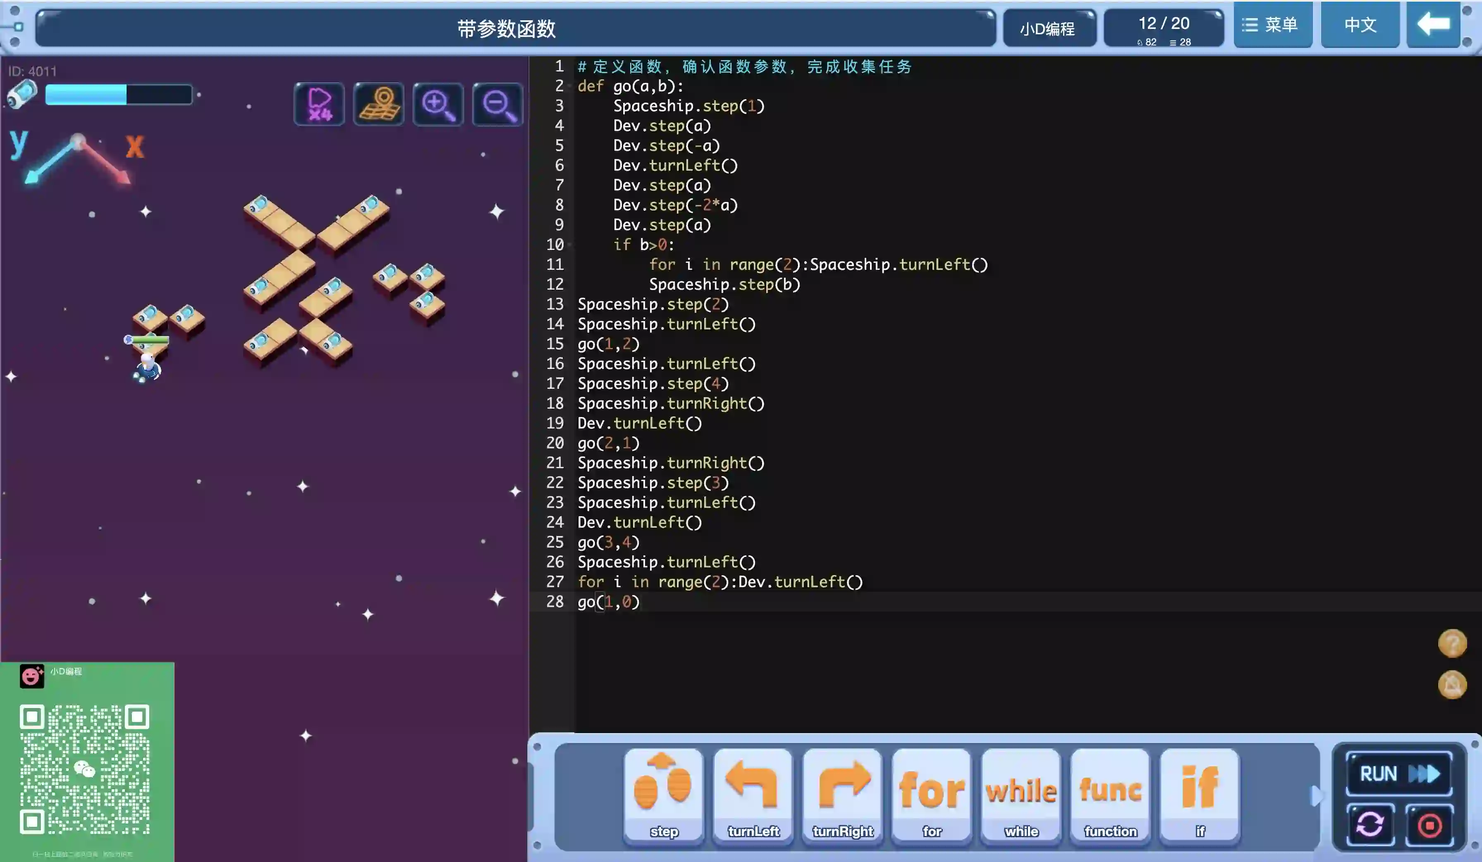Switch language with 中文 button

1360,25
